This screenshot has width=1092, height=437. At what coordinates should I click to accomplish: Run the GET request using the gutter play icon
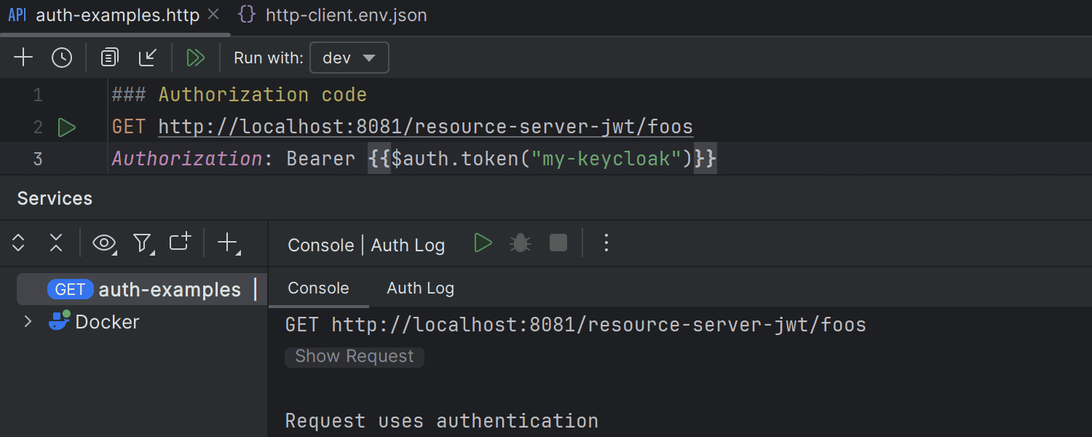pos(66,127)
